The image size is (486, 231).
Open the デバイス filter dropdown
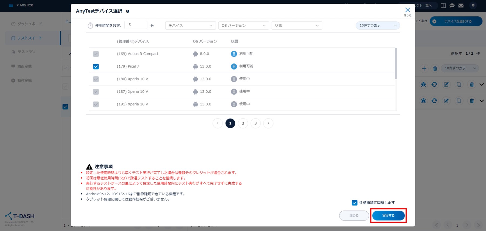tap(190, 26)
